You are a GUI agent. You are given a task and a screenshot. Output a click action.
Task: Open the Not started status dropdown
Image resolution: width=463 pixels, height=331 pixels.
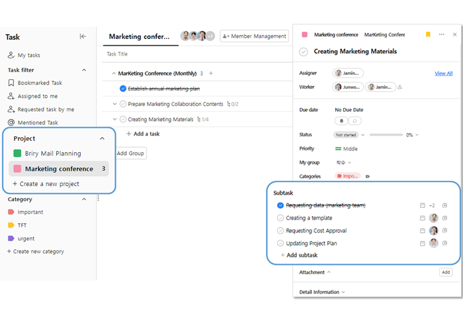click(x=349, y=135)
